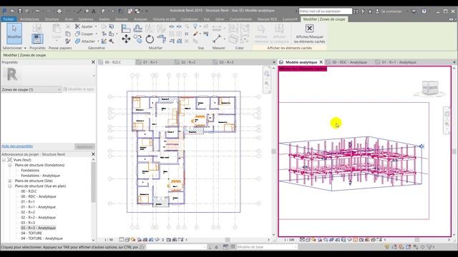
Task: Switch to the Collaborer ribbon tab
Action: 189,19
